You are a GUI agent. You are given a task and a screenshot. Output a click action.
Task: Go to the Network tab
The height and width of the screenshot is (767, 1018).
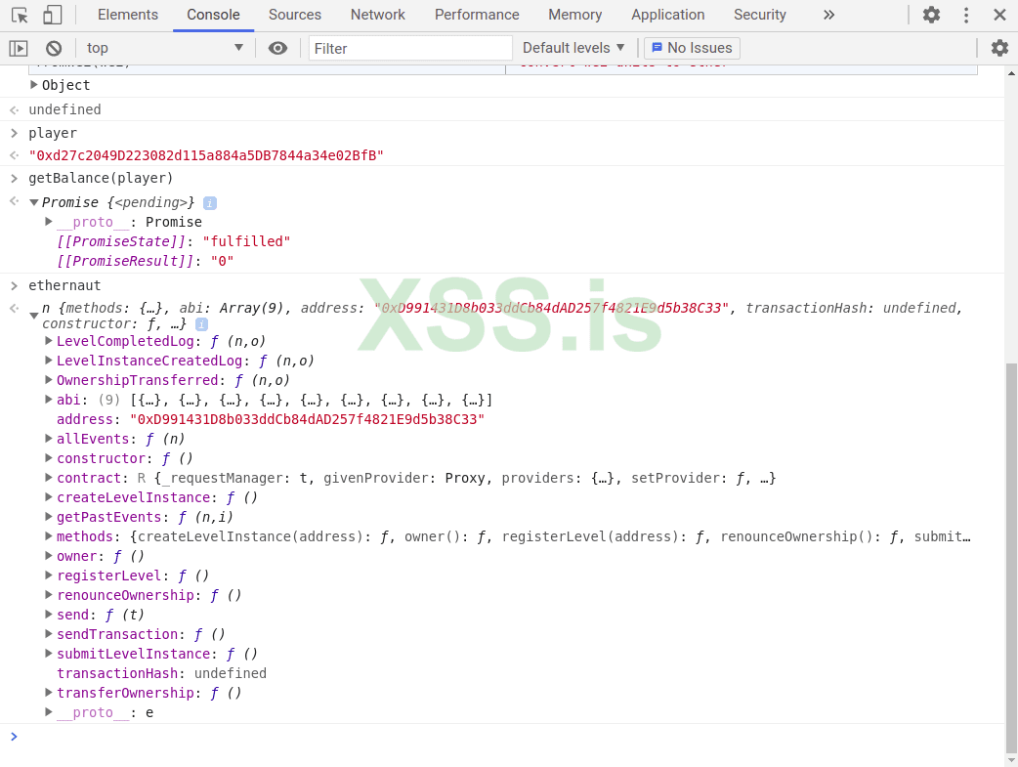(378, 15)
